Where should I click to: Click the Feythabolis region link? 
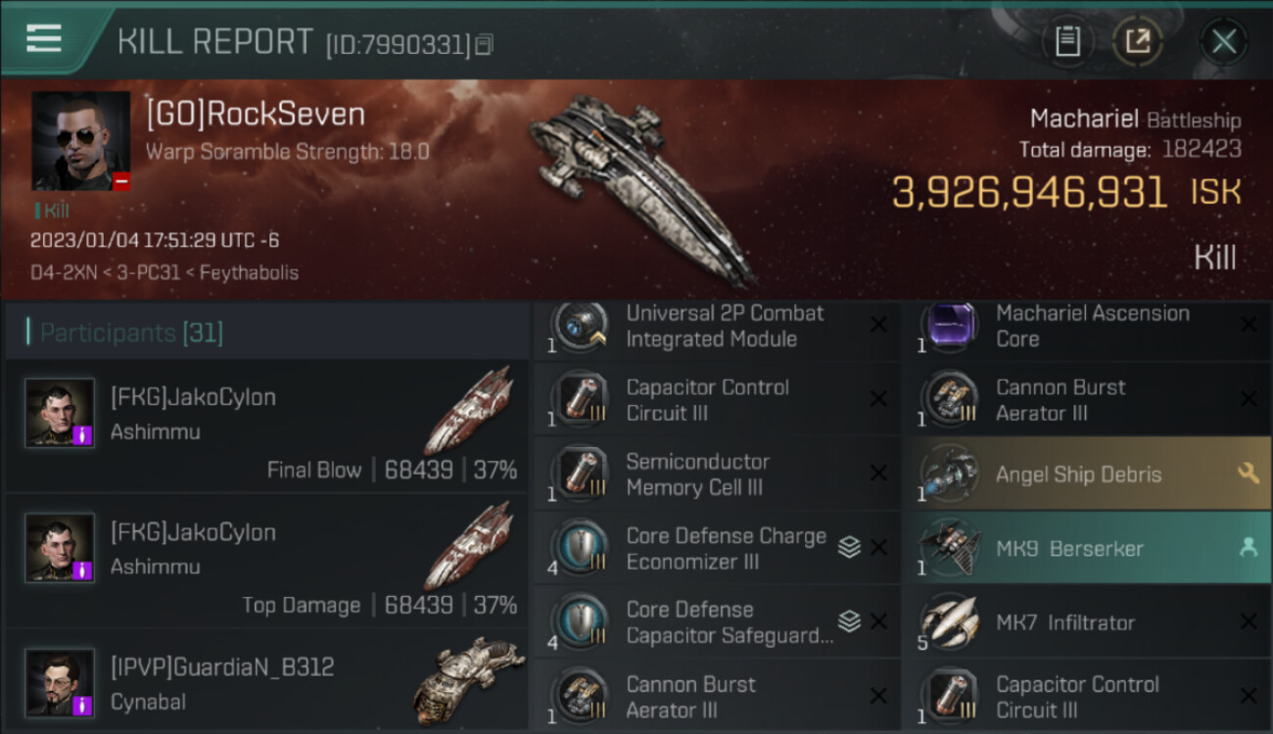click(x=249, y=272)
